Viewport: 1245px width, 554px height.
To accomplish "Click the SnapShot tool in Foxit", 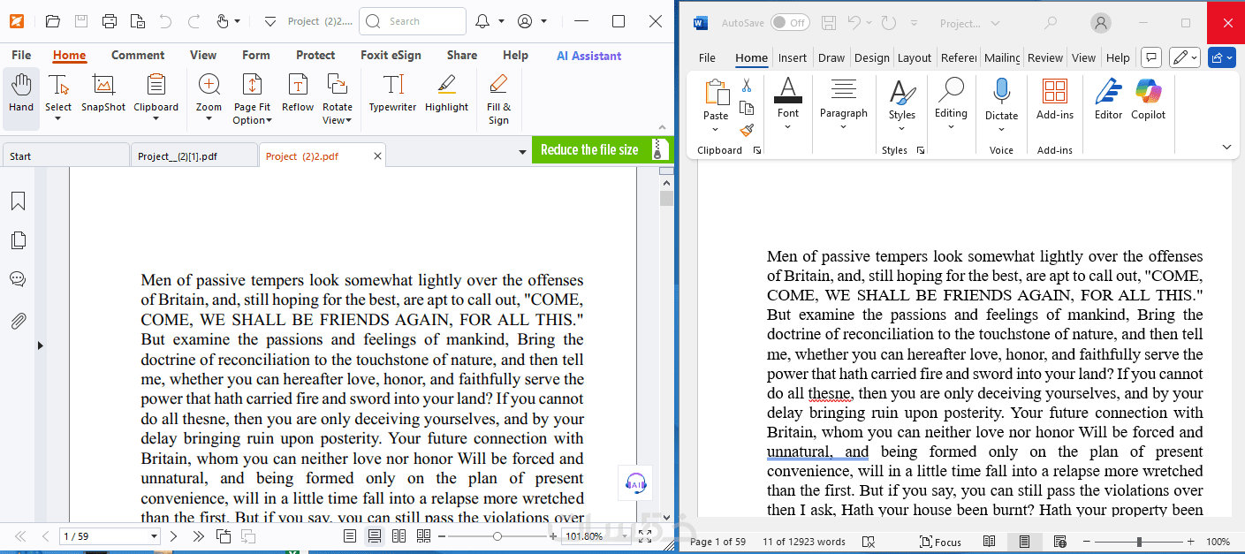I will coord(103,94).
